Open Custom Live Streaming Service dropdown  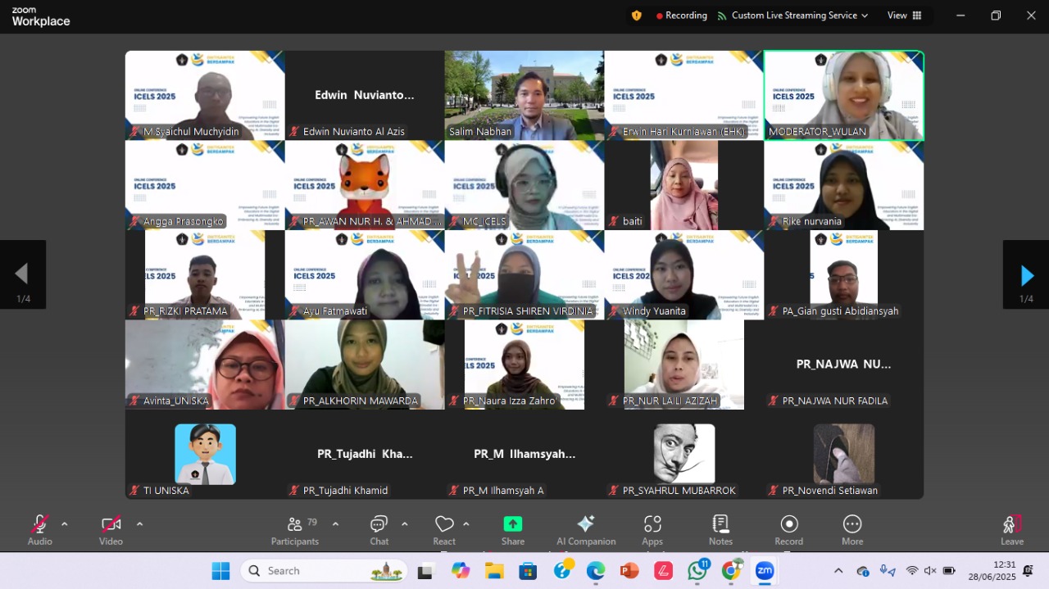tap(792, 16)
